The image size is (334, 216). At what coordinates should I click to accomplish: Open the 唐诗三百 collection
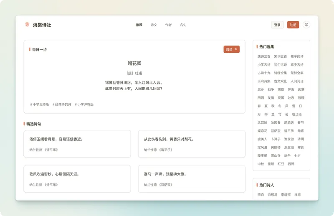(264, 56)
